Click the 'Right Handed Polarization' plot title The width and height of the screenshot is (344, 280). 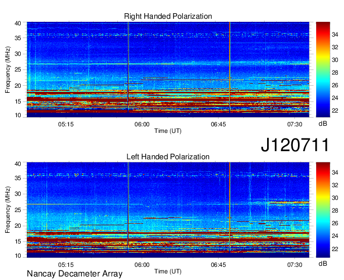click(x=168, y=16)
